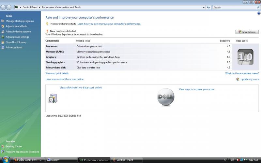This screenshot has height=163, width=261.
Task: Click the search magnifier icon
Action: 258,7
